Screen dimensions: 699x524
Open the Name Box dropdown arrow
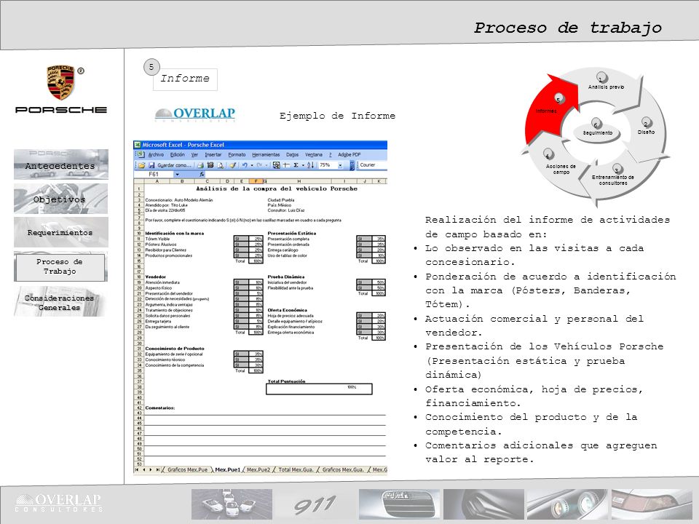click(x=177, y=174)
